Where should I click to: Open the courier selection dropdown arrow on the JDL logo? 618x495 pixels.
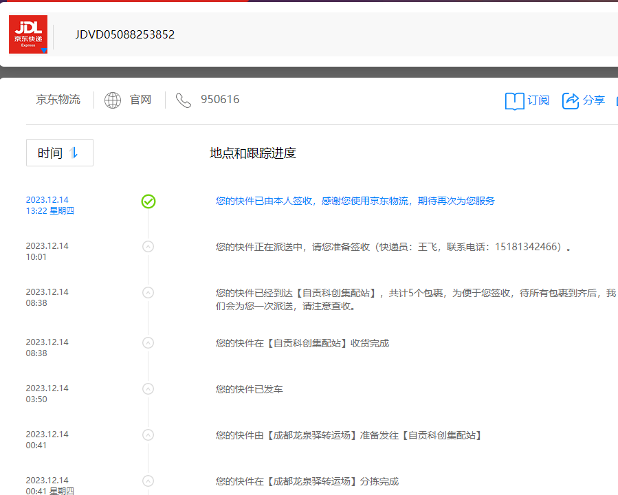44,50
